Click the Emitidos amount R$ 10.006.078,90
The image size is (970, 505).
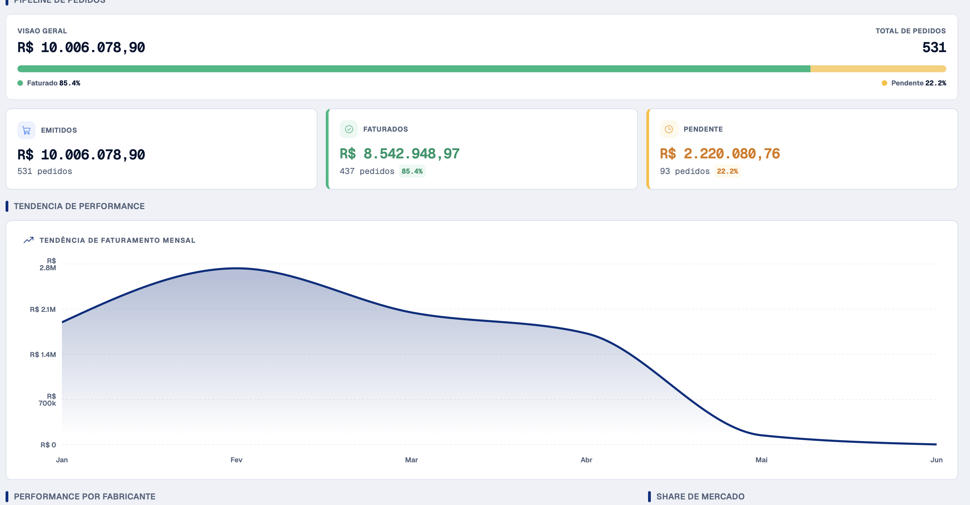81,155
